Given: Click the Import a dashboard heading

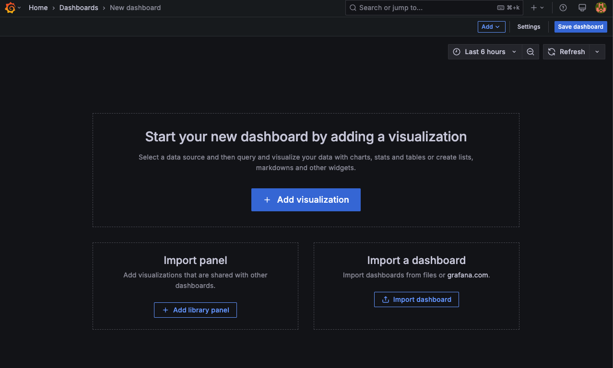Looking at the screenshot, I should pyautogui.click(x=416, y=260).
